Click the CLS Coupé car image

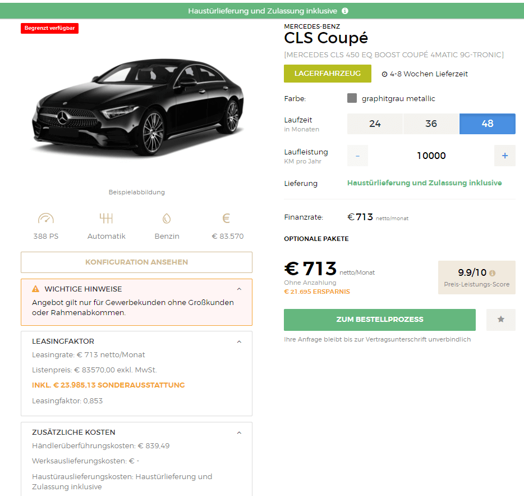tap(137, 107)
